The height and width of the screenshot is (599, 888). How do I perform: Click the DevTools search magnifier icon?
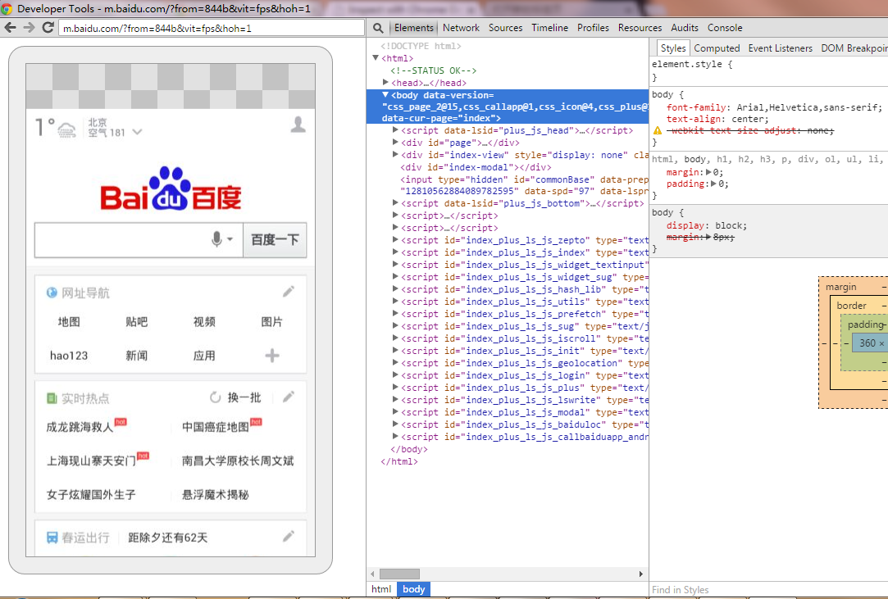pos(378,28)
